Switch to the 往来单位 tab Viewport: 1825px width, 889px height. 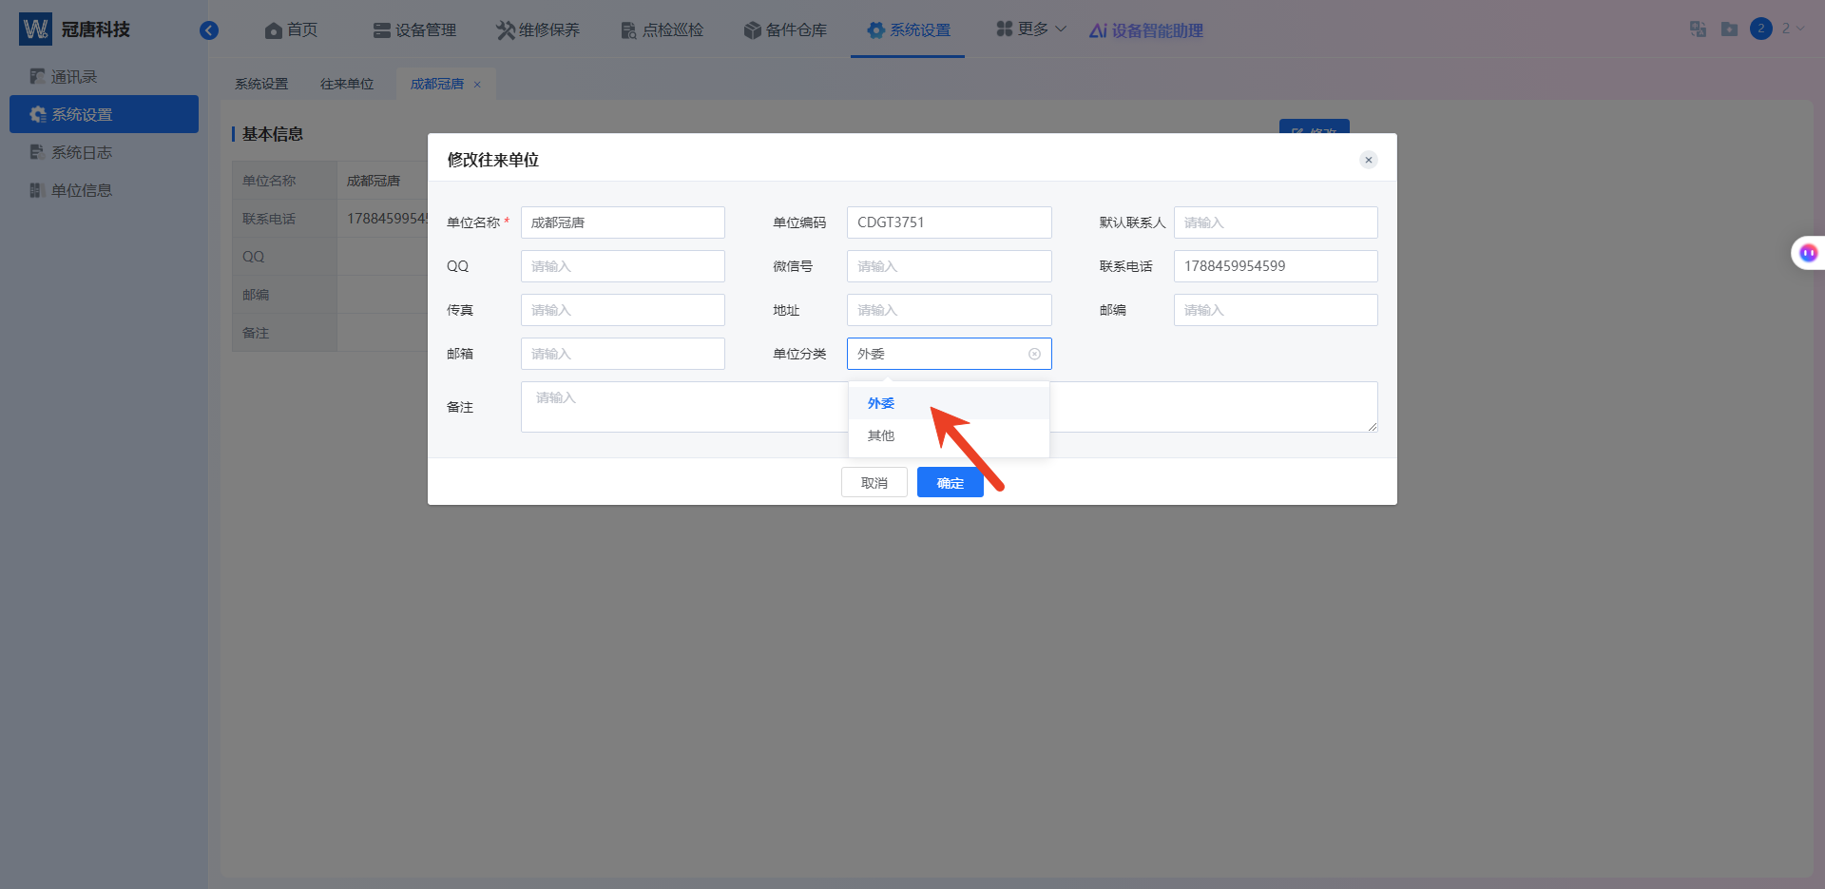(347, 84)
